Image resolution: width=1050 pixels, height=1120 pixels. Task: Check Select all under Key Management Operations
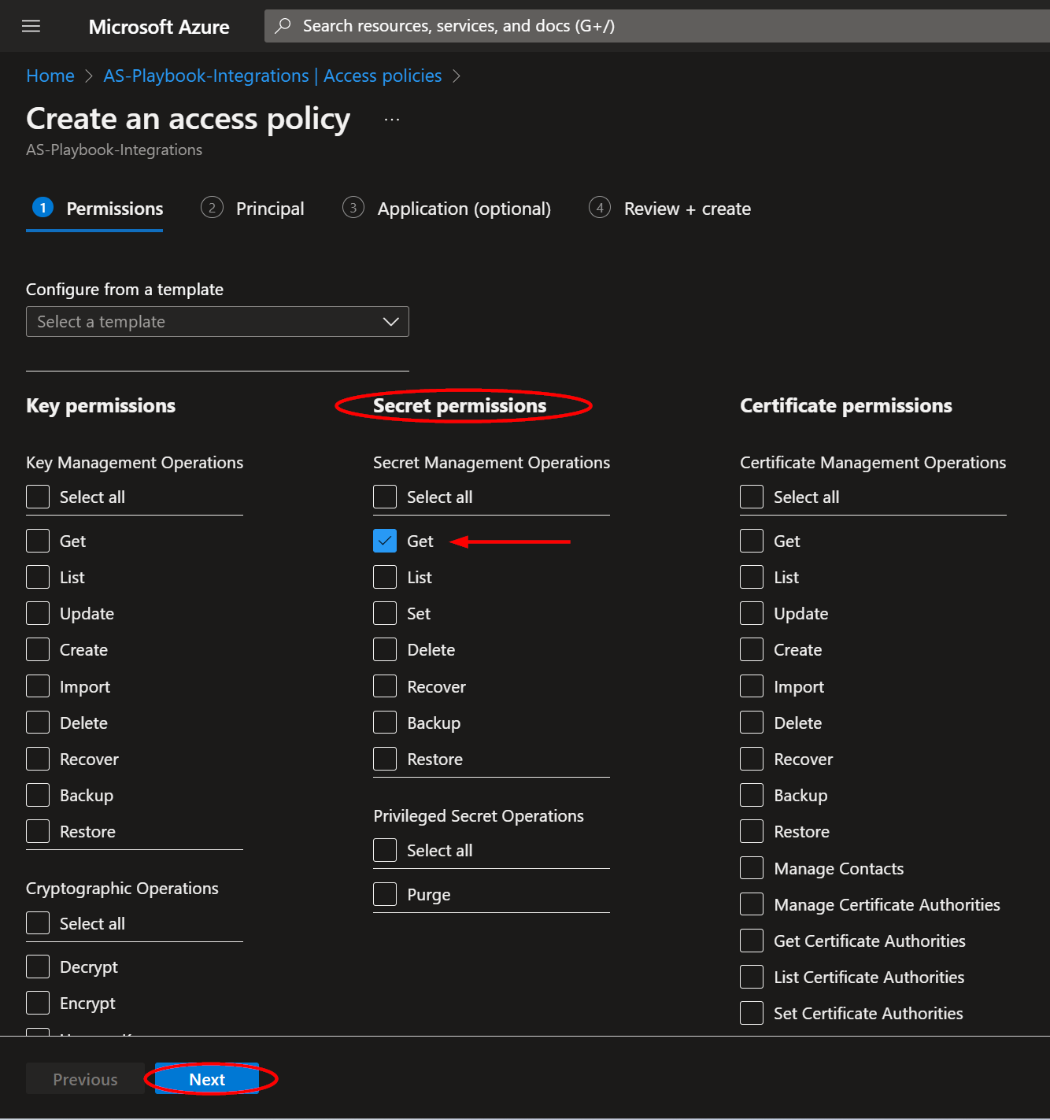38,497
